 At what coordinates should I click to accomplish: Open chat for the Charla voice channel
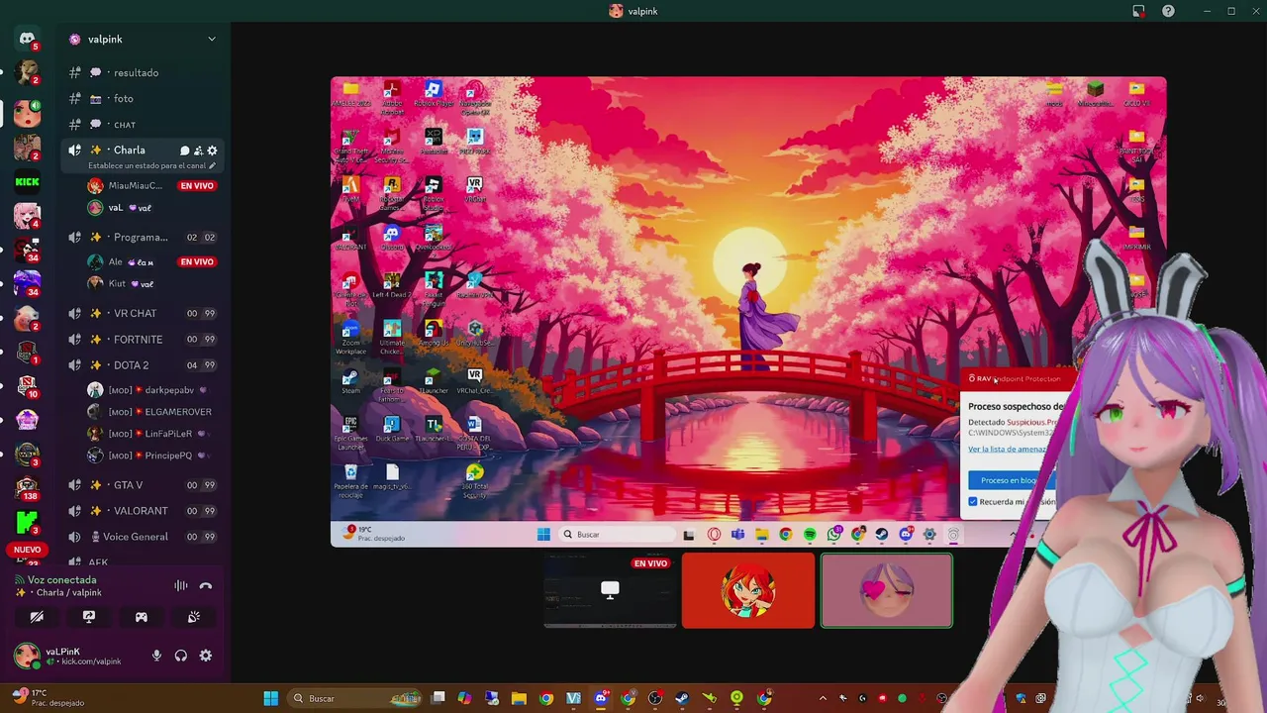tap(184, 151)
